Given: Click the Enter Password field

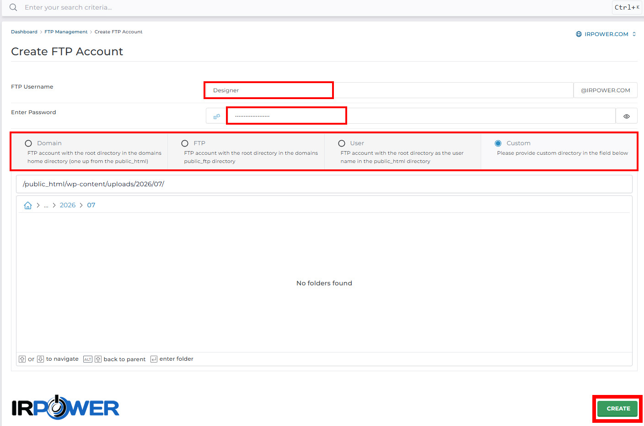Looking at the screenshot, I should 421,116.
